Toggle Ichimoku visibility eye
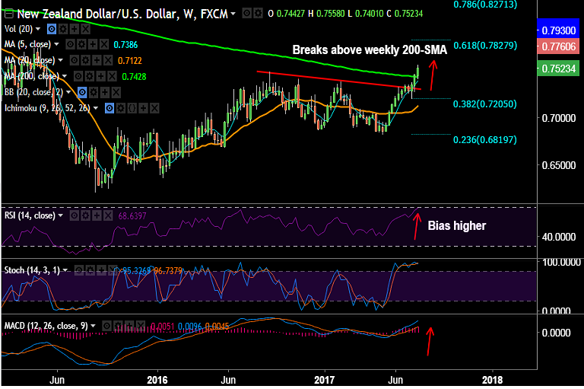Viewport: 584px width, 389px height. 109,109
